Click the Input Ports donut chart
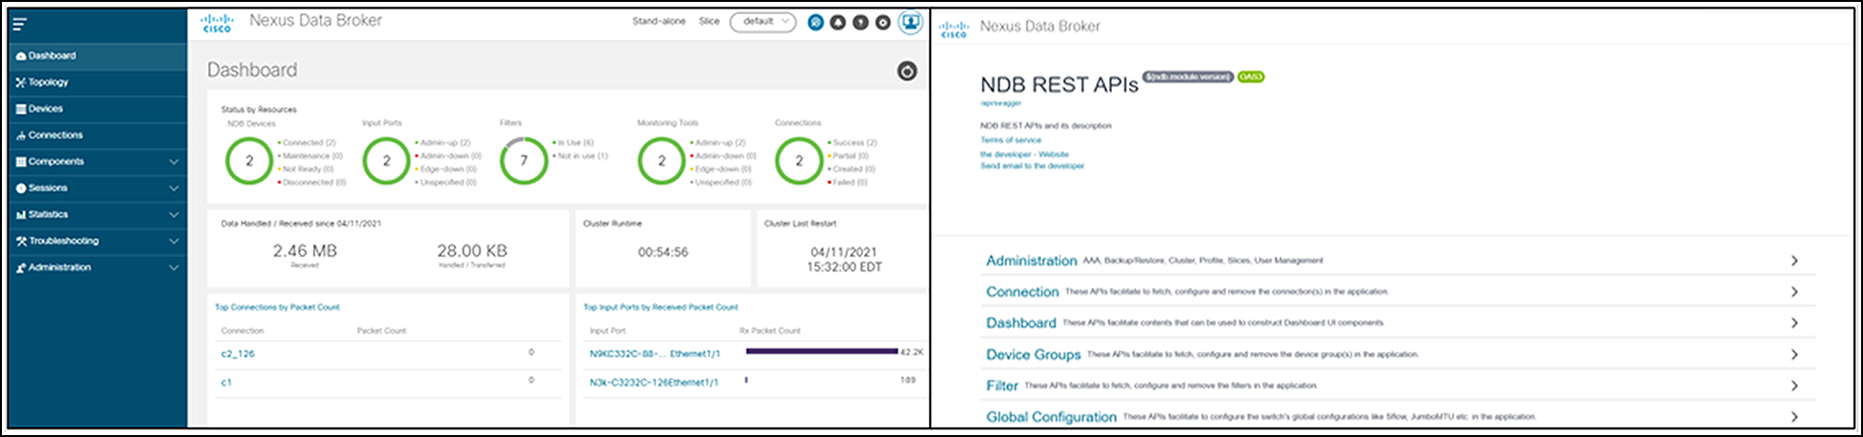The height and width of the screenshot is (437, 1863). coord(387,161)
